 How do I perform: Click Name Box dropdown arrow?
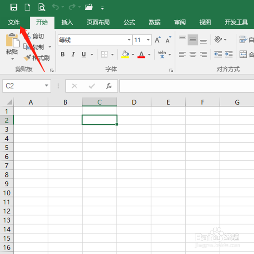pos(46,85)
